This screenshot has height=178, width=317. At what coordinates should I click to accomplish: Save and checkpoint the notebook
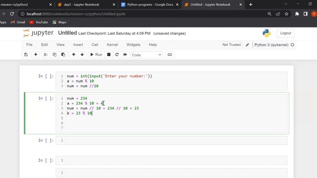coord(26,55)
